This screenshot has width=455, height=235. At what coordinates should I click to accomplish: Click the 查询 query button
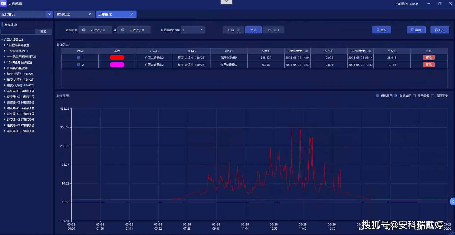click(381, 30)
